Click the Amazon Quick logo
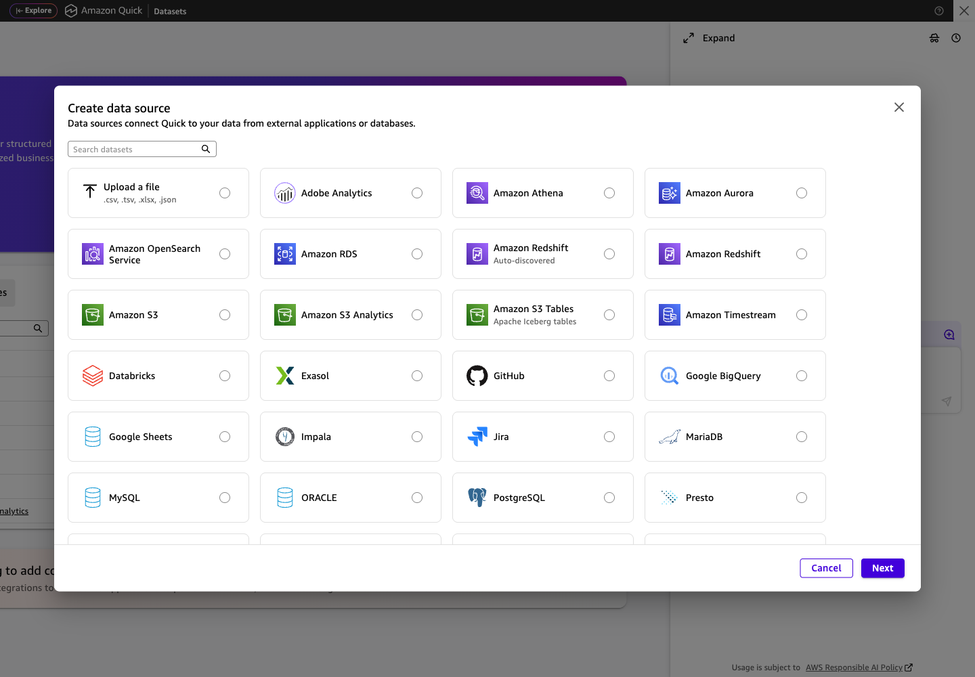Screen dimensions: 975x677 (x=104, y=11)
